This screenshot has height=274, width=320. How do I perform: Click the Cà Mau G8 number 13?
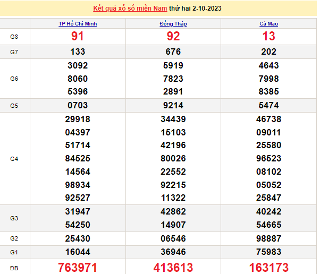268,37
